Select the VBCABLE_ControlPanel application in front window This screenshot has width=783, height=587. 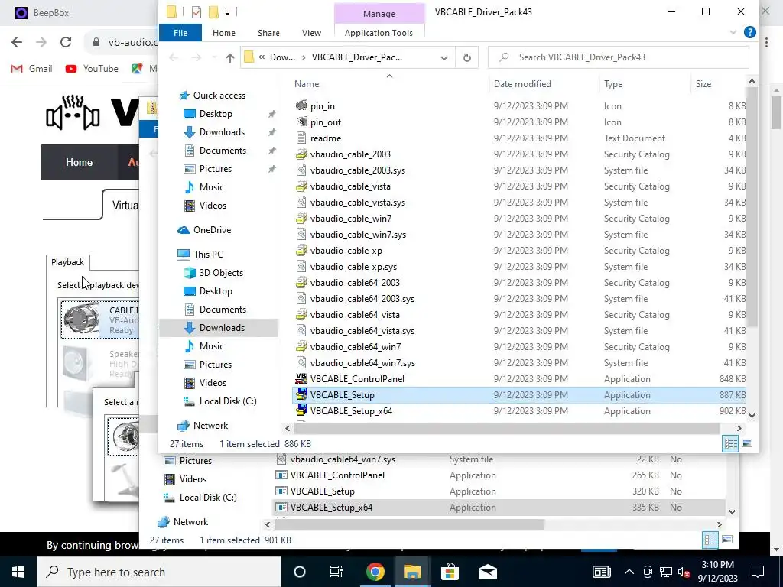(x=357, y=379)
